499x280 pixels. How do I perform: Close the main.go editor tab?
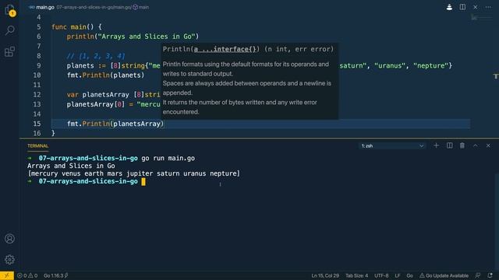point(475,7)
